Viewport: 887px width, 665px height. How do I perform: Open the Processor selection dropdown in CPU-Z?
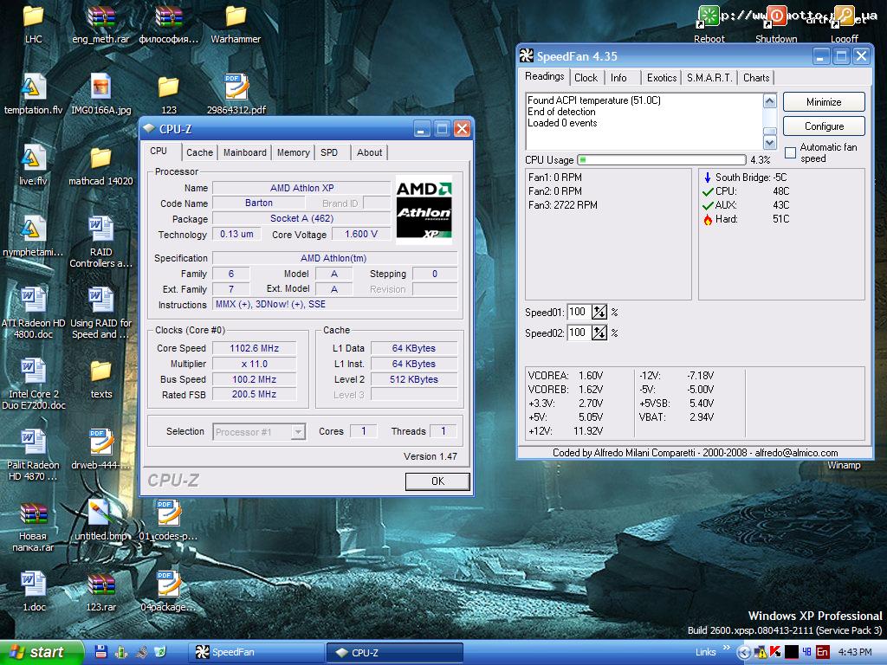point(297,431)
